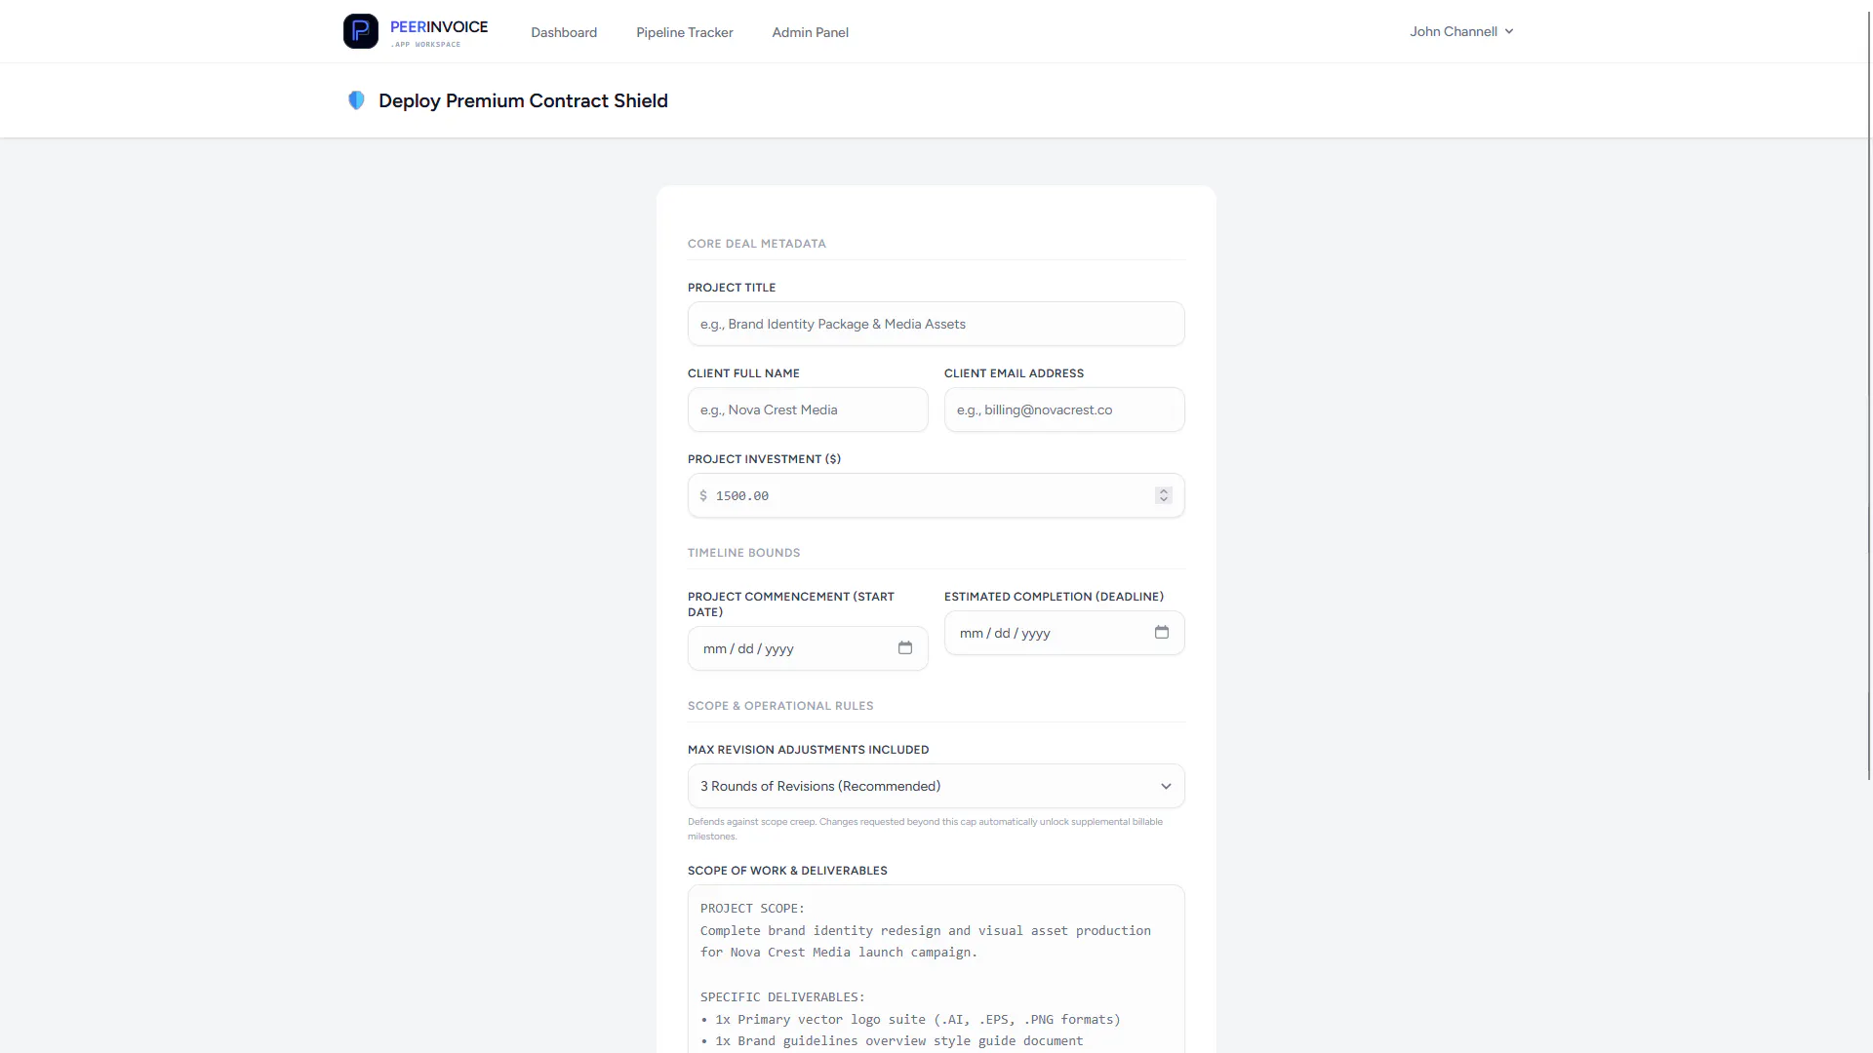Click the PeerInvoice logo icon
Image resolution: width=1873 pixels, height=1053 pixels.
[360, 31]
